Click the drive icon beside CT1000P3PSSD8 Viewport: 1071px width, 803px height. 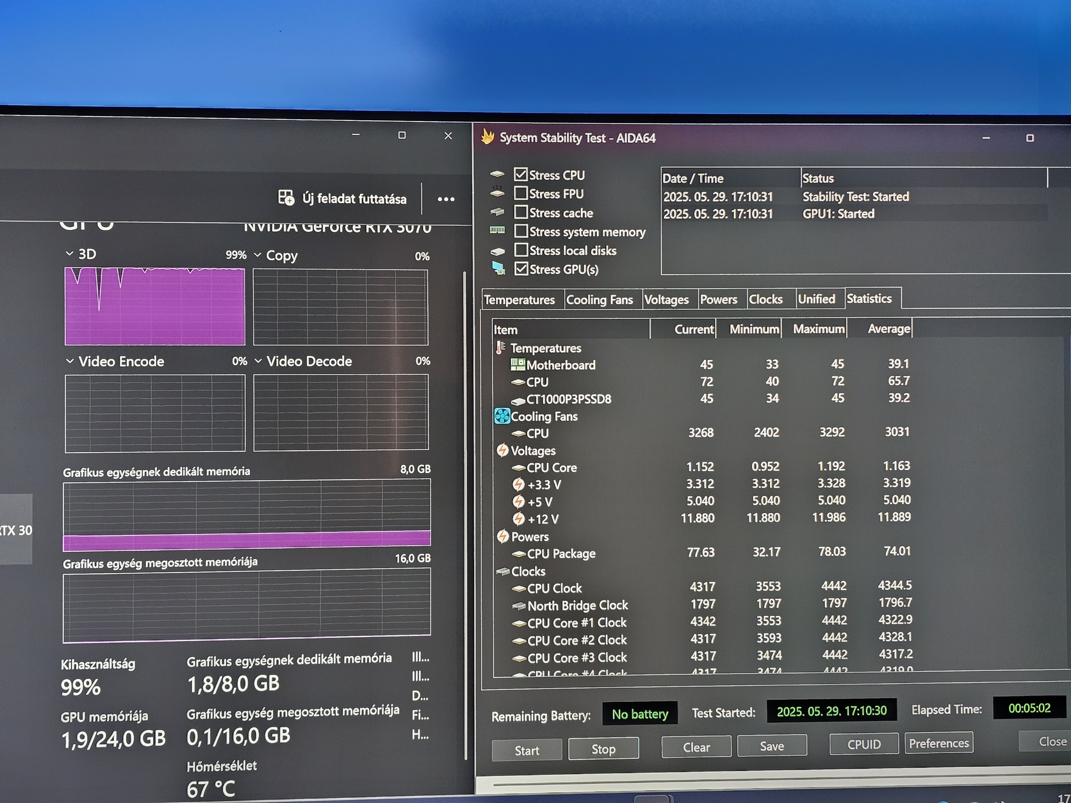point(518,400)
